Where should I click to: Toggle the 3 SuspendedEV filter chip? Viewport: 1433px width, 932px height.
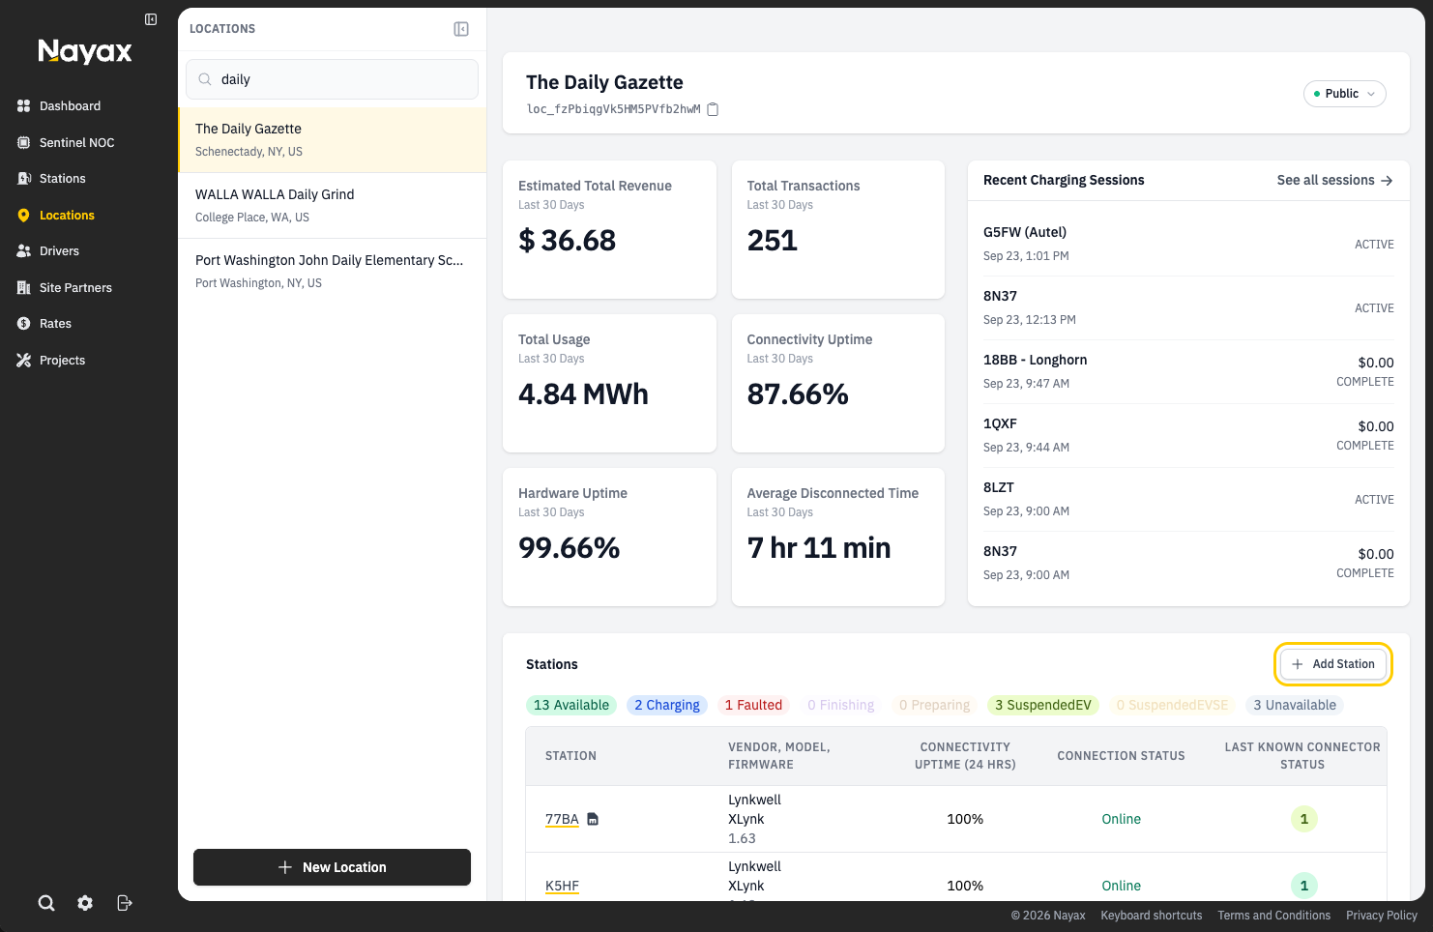click(x=1042, y=705)
